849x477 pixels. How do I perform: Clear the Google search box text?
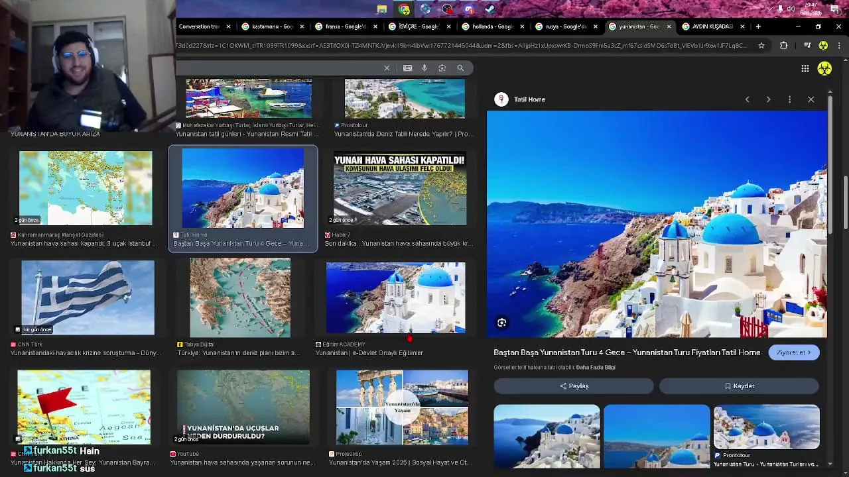[387, 68]
